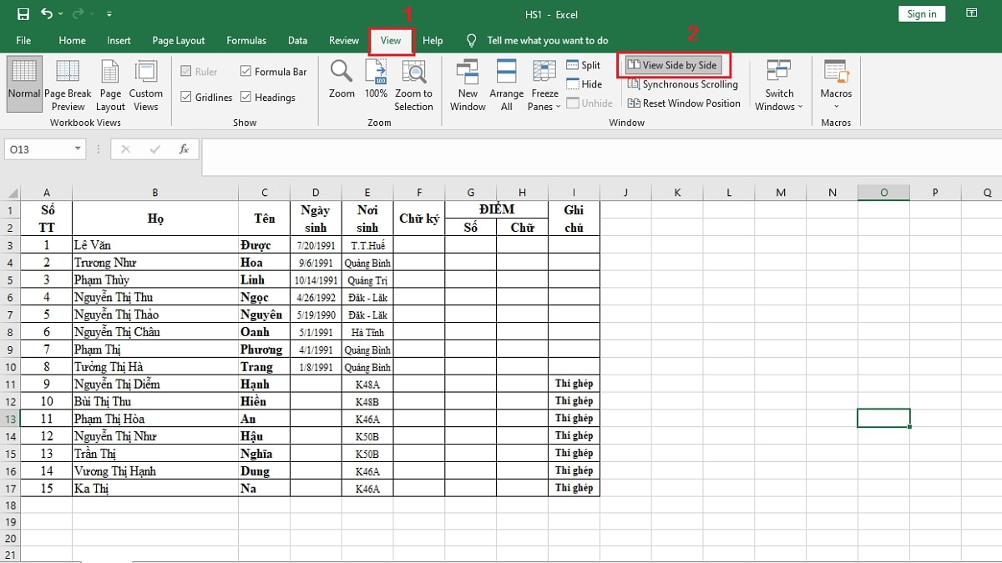Switch to the Formulas ribbon tab
Viewport: 1002px width, 563px height.
245,40
